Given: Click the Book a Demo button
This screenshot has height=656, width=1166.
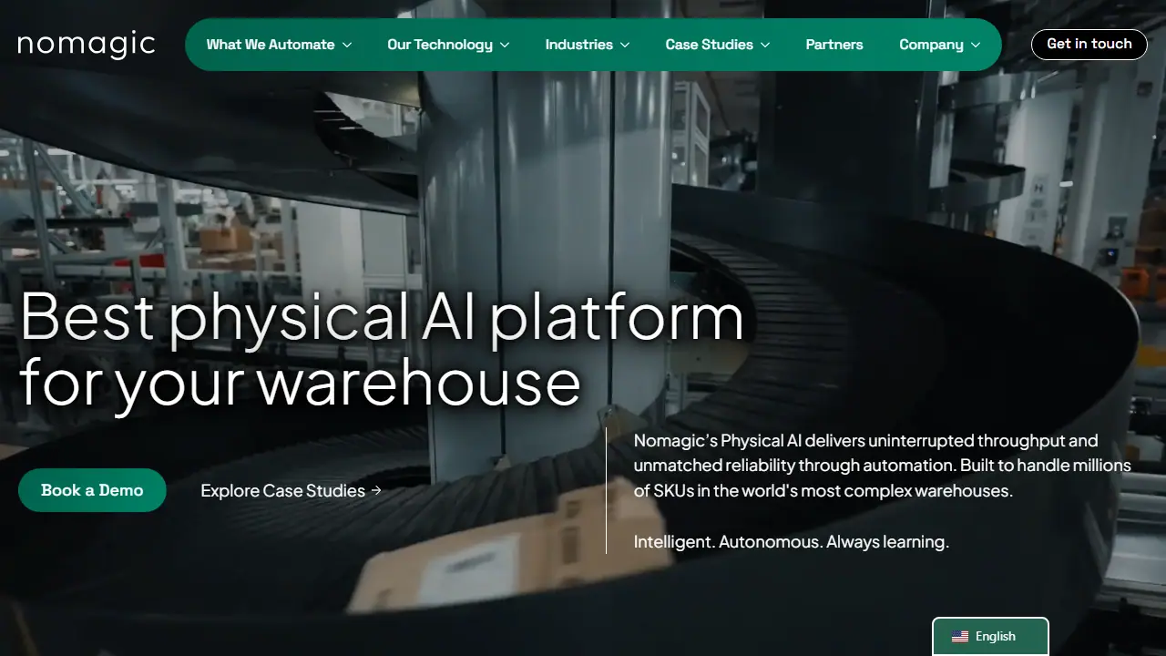Looking at the screenshot, I should pos(92,490).
